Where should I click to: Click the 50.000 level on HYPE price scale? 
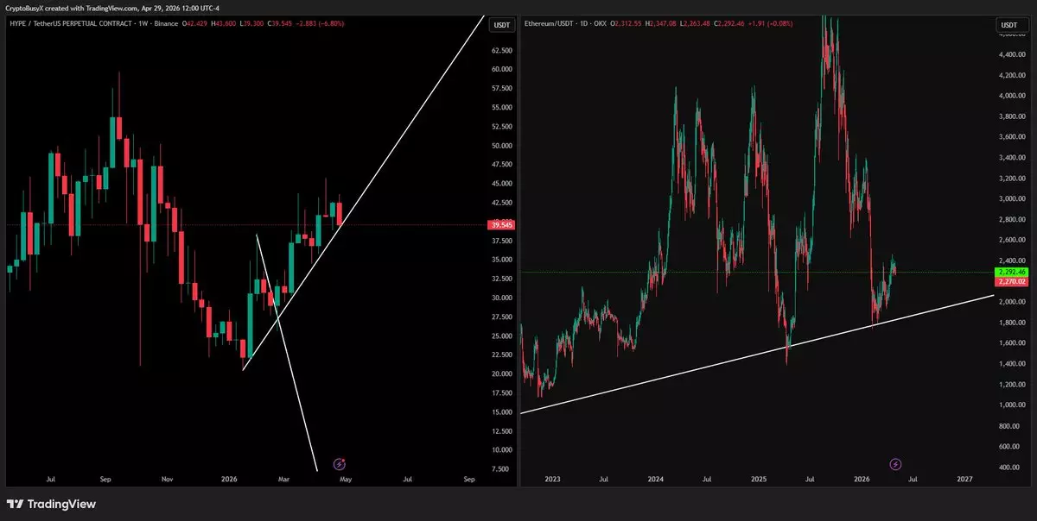(500, 146)
